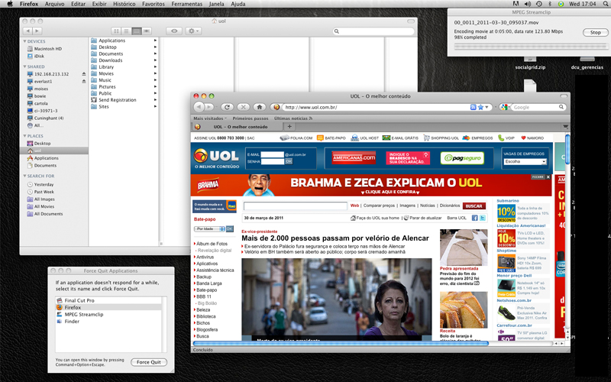Select UOL - O melhor conteúdo tab

238,127
